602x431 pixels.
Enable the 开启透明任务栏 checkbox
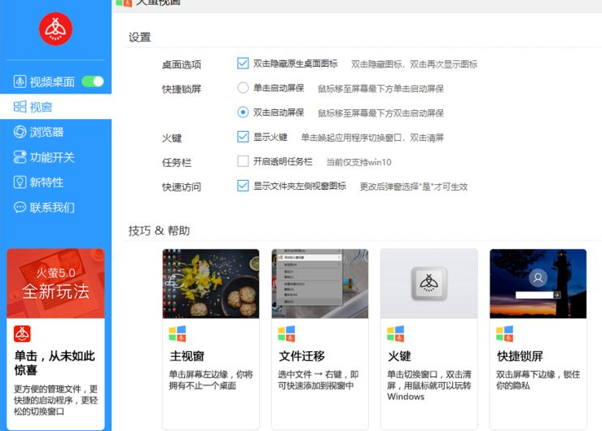click(243, 161)
